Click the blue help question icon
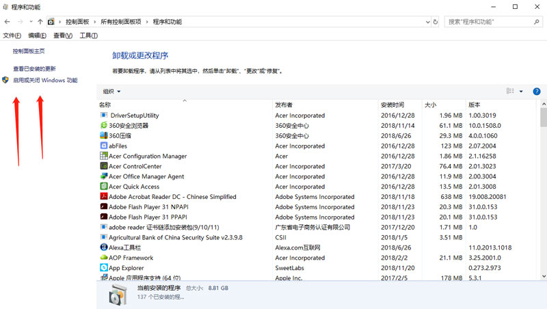This screenshot has height=309, width=547. [x=537, y=92]
